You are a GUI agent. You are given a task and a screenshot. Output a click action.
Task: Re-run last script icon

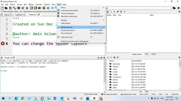(x=44, y=8)
